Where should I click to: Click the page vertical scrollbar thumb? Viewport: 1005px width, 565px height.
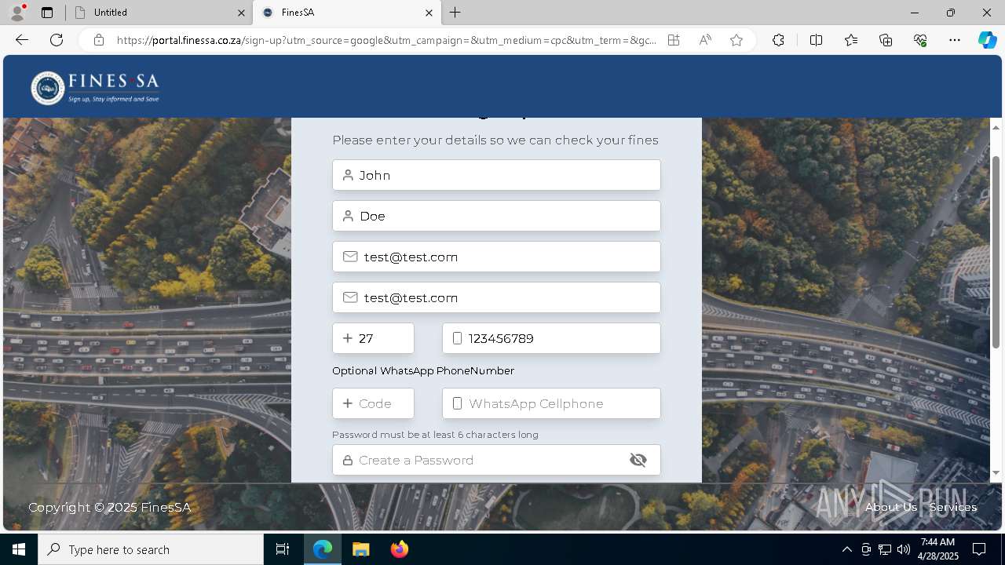click(x=996, y=251)
